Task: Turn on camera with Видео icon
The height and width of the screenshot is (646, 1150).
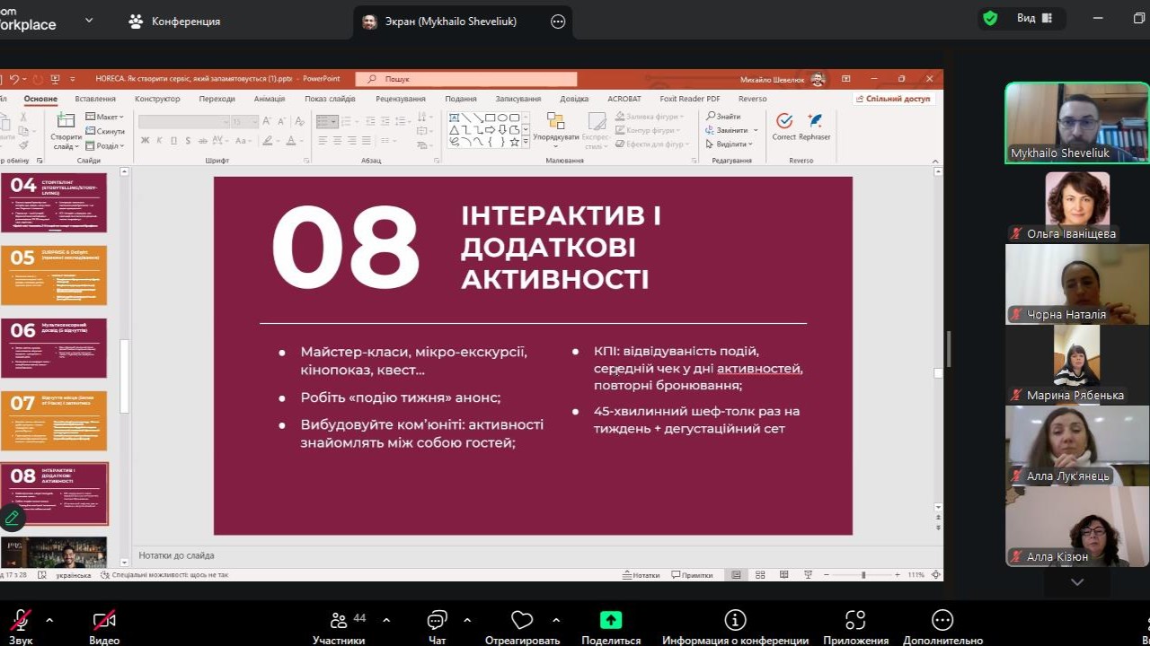Action: point(104,621)
